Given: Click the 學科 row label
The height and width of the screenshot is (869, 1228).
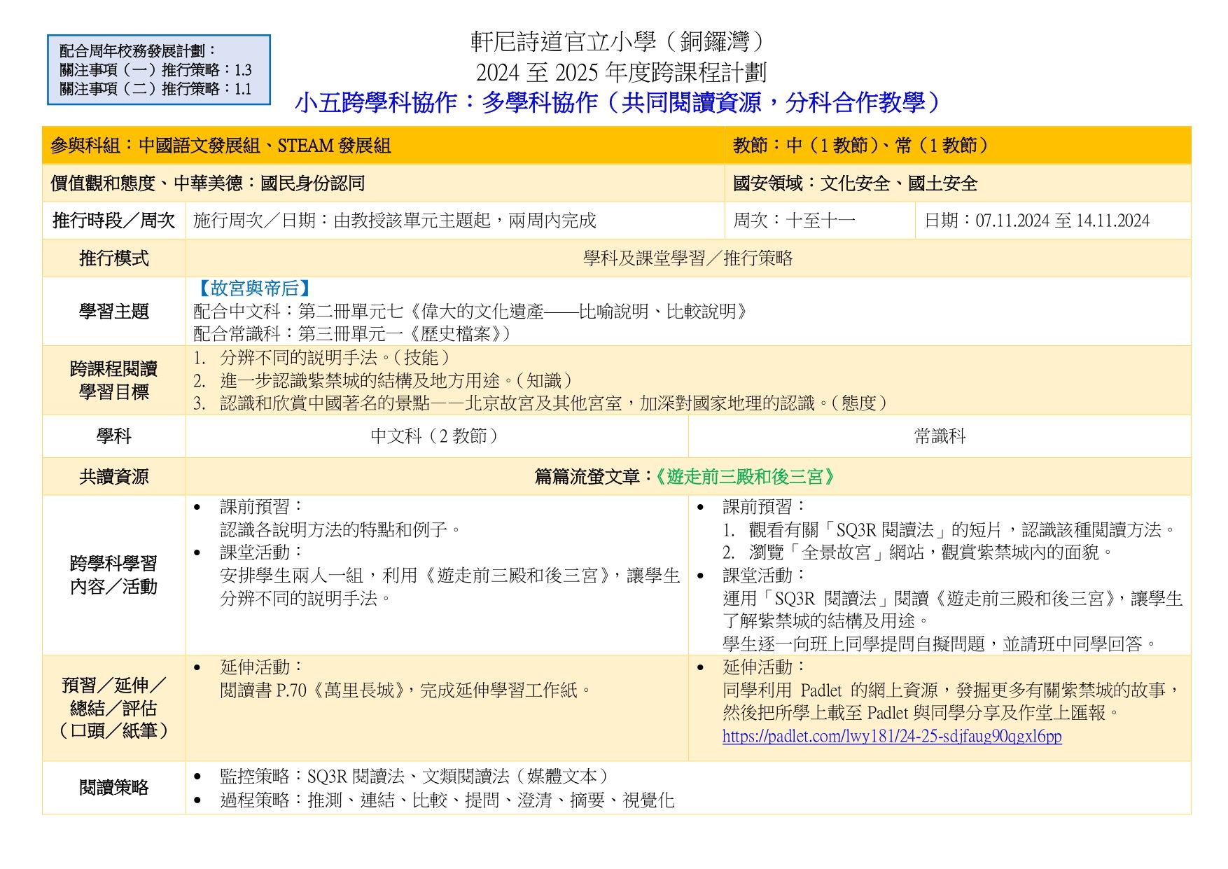Looking at the screenshot, I should [113, 436].
